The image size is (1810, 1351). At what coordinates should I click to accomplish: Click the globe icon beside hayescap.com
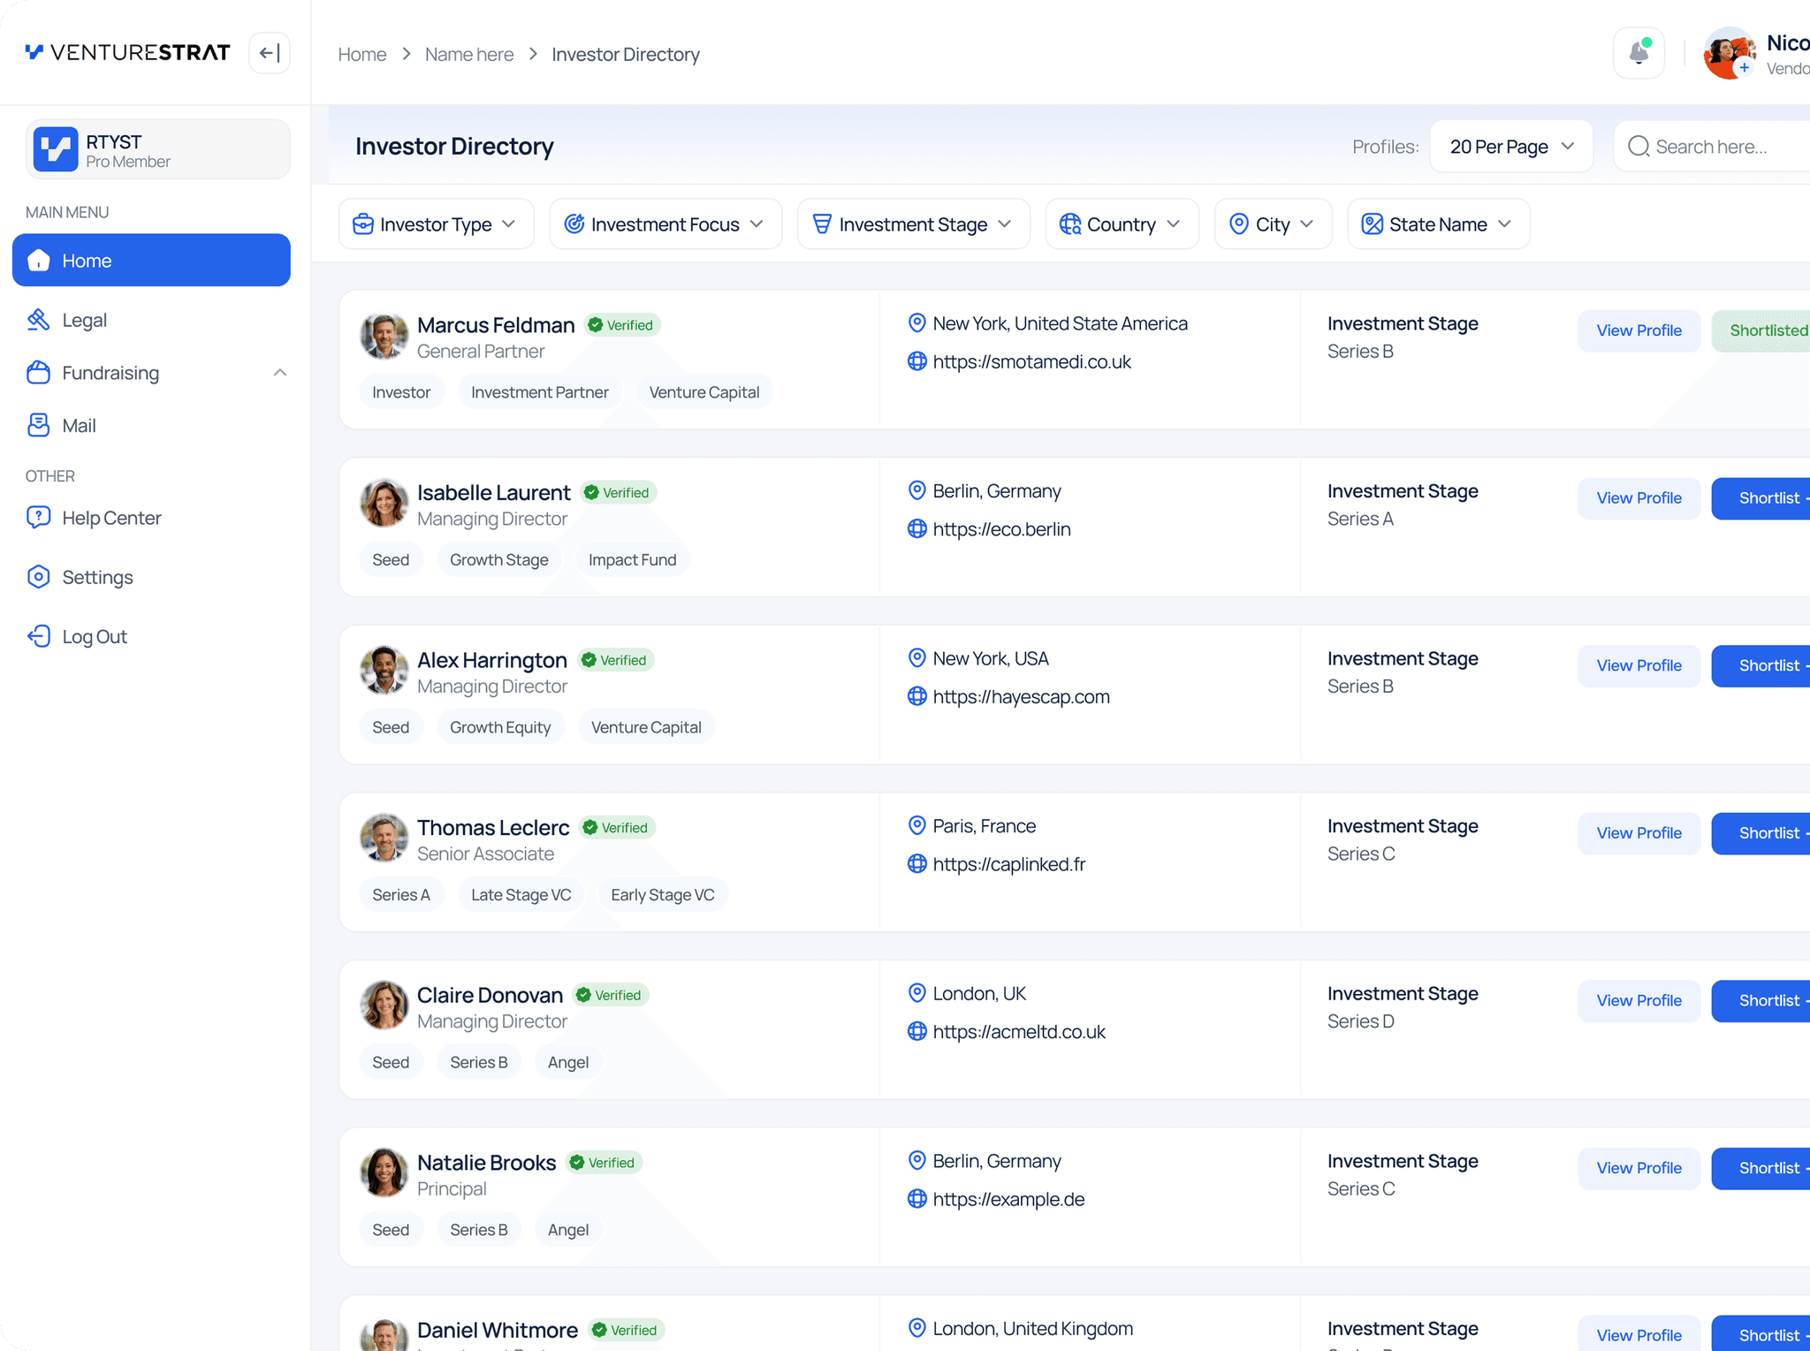(916, 696)
